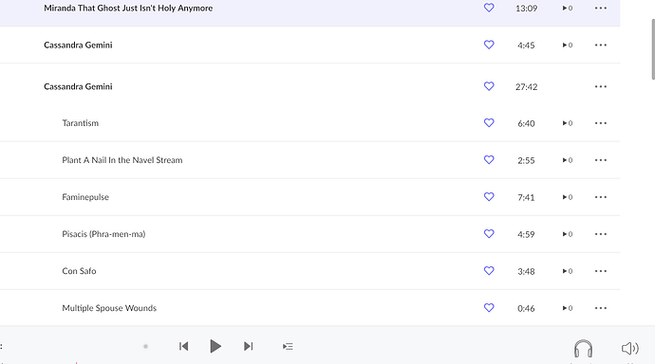Select the Pisacis (Phra-men-ma) title
Viewport: 655px width, 364px height.
pos(103,234)
